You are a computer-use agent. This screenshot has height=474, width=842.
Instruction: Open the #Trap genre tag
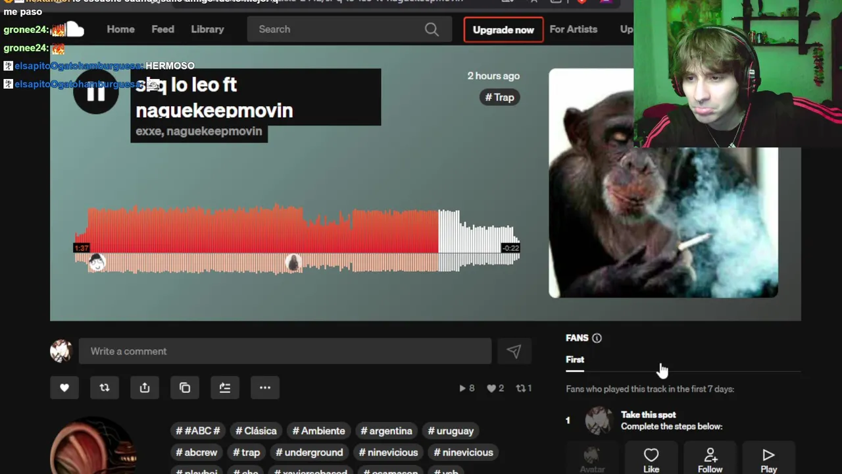click(500, 97)
